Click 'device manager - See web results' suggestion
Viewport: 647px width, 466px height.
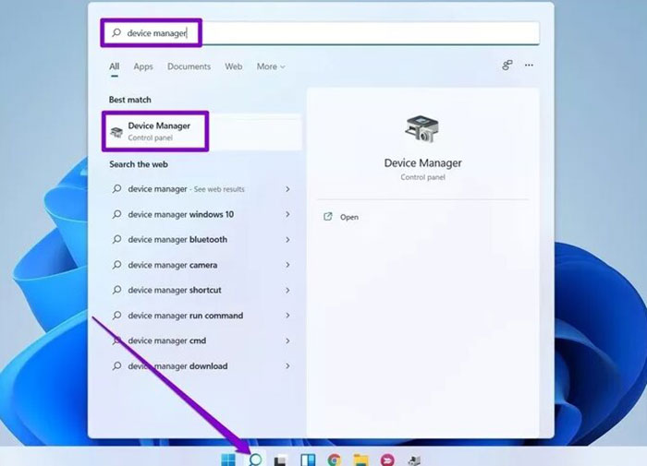coord(186,189)
